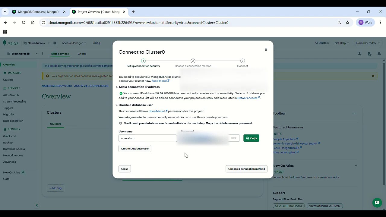Open Chrome profile Work button
This screenshot has height=217, width=386.
pos(365,23)
